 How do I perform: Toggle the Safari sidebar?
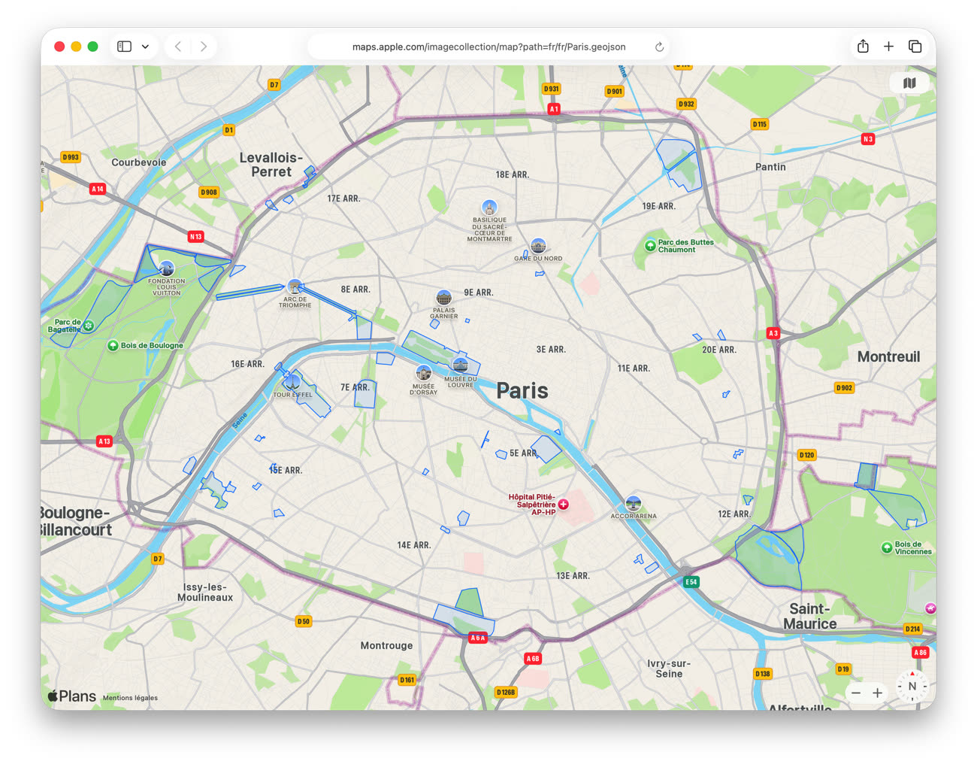pos(125,47)
